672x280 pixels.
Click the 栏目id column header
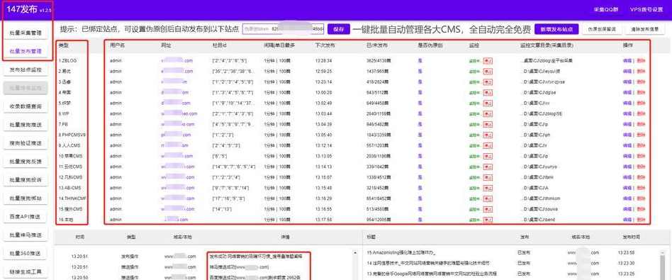[x=220, y=45]
